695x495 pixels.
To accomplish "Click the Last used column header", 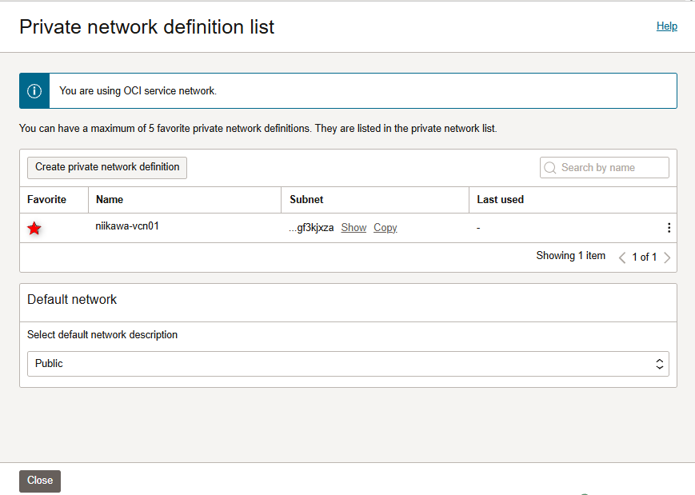I will click(x=500, y=200).
